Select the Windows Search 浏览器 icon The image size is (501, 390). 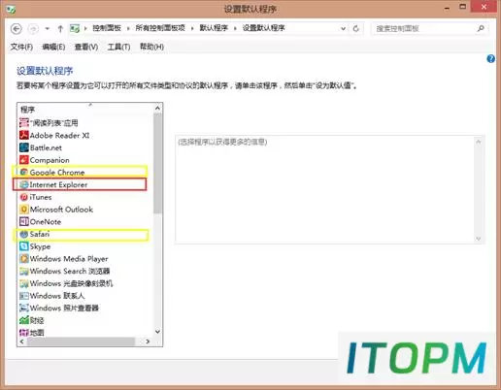click(x=24, y=271)
